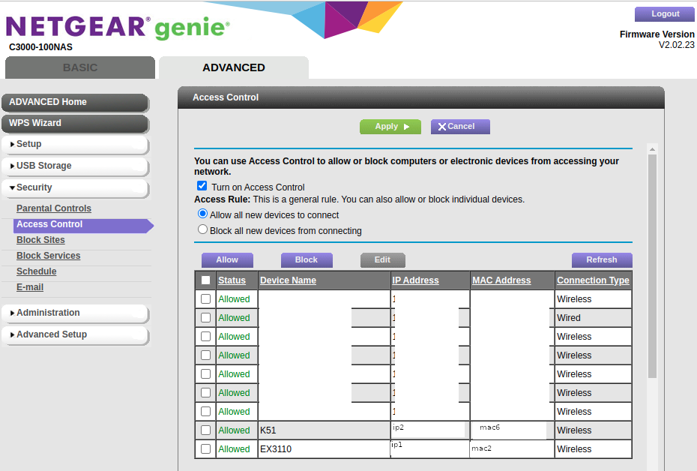Click the Firmware Version text
The height and width of the screenshot is (471, 697).
pyautogui.click(x=657, y=34)
